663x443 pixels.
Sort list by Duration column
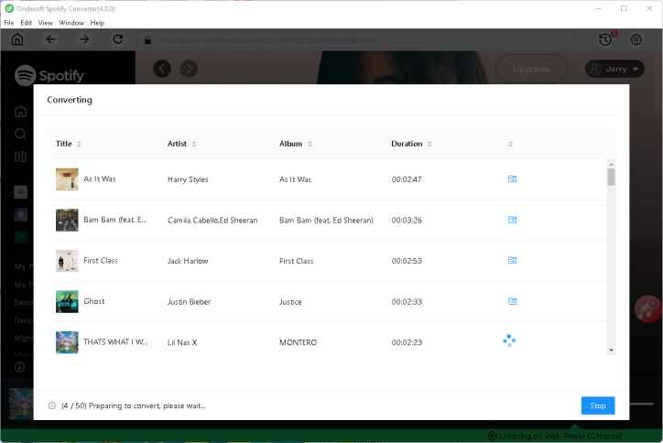(411, 144)
